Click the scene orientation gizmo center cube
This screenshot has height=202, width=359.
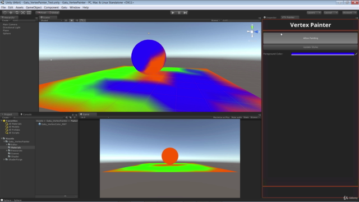(252, 32)
